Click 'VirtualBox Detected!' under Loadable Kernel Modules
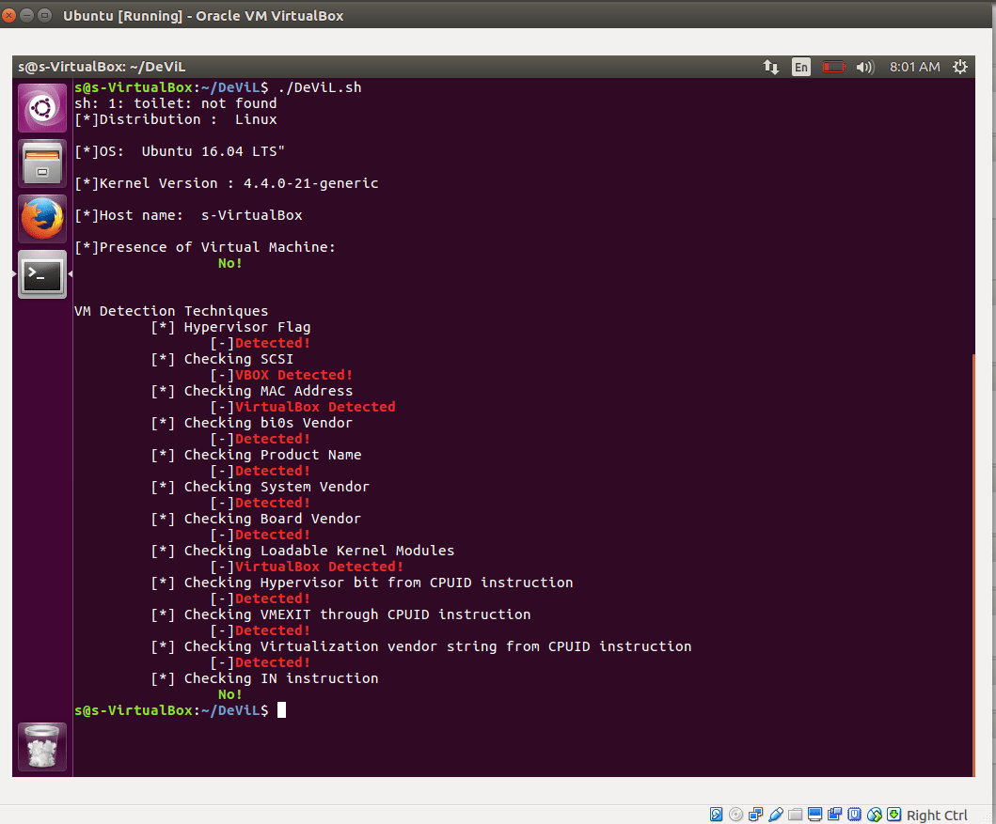The image size is (996, 824). pyautogui.click(x=319, y=567)
